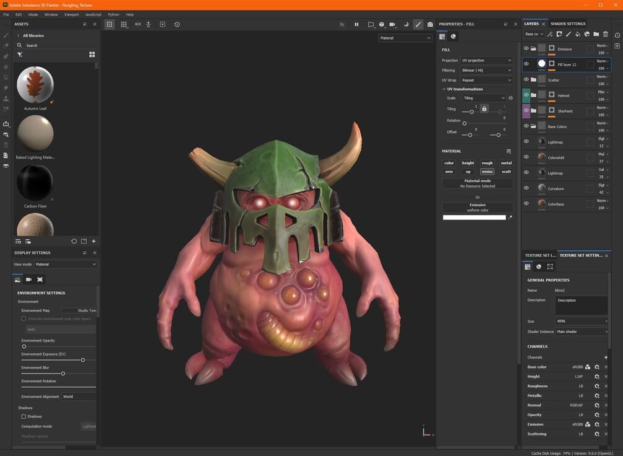Open the Projection dropdown
The width and height of the screenshot is (623, 456).
(487, 60)
